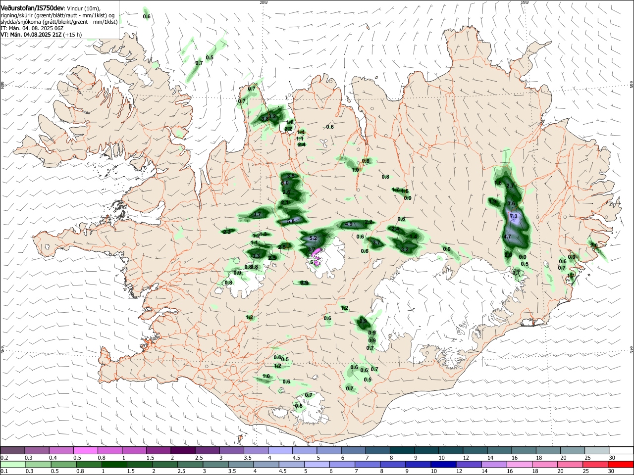This screenshot has width=634, height=475.
Task: Click the 'IT: Mán. 04. 08. 2025 06Z' line
Action: pos(32,28)
